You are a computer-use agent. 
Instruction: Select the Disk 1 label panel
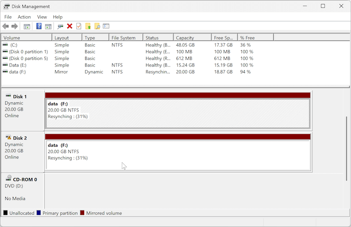click(22, 111)
